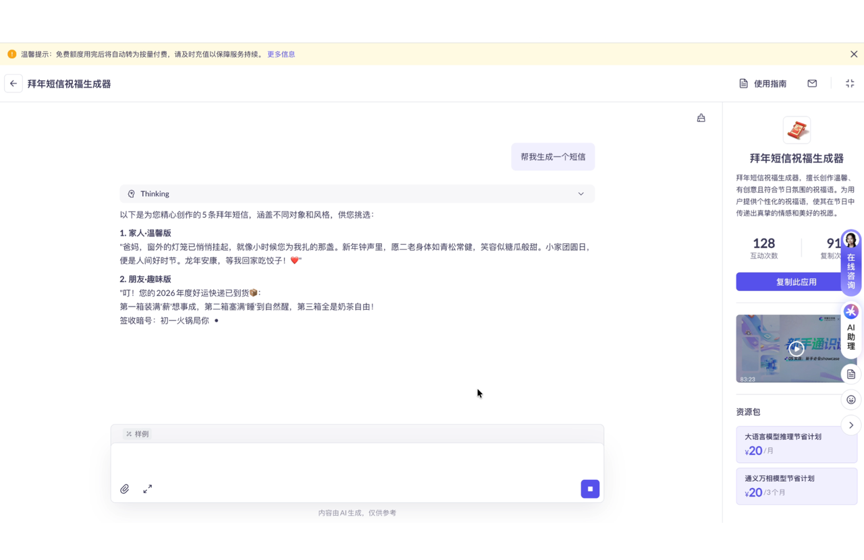Click the envelope feedback icon

pos(811,84)
